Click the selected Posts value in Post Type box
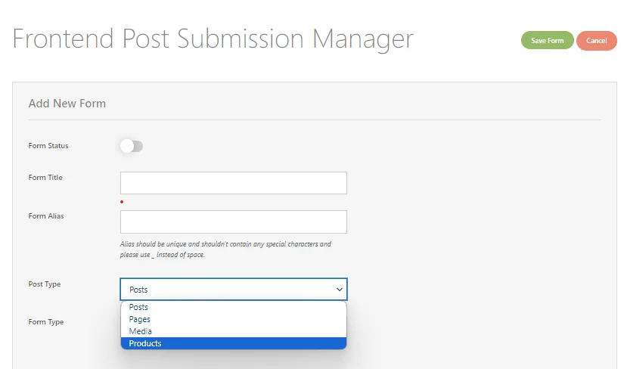The image size is (621, 369). coord(138,290)
